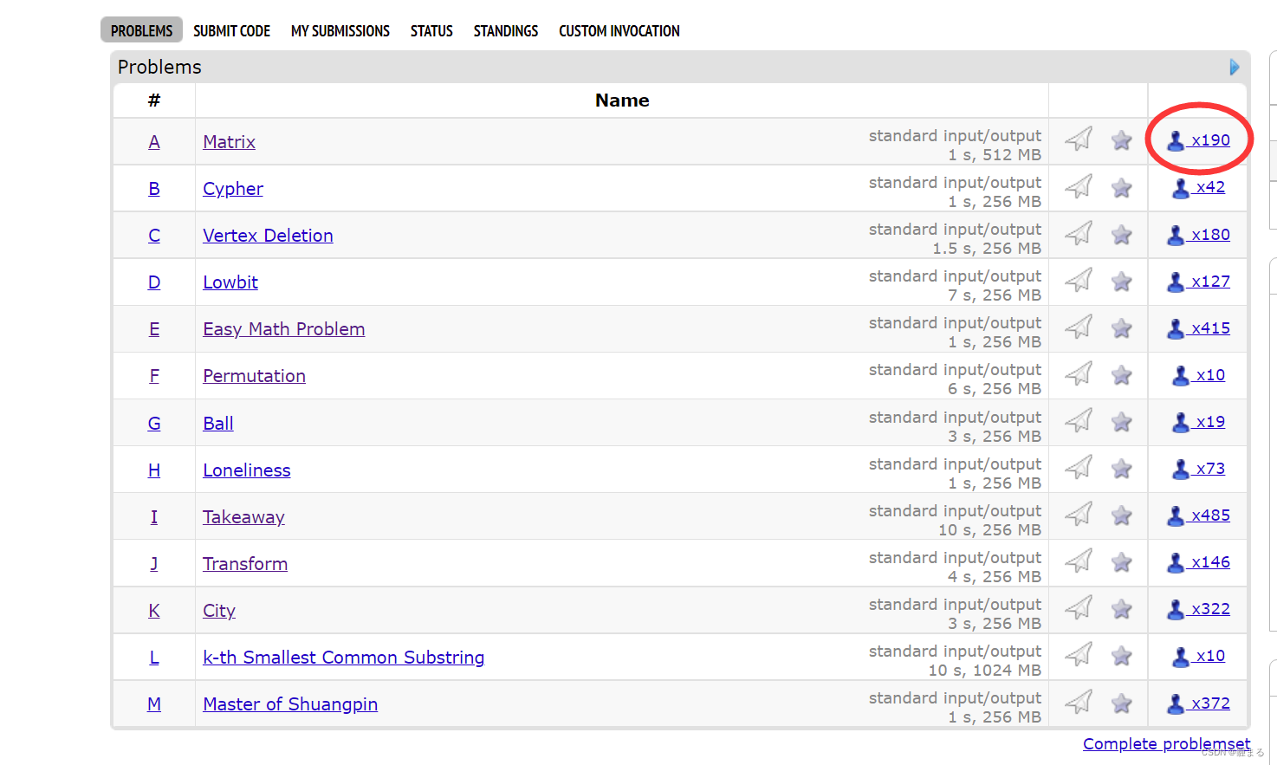Submit icon in Loneliness row
The image size is (1277, 765).
[x=1079, y=468]
